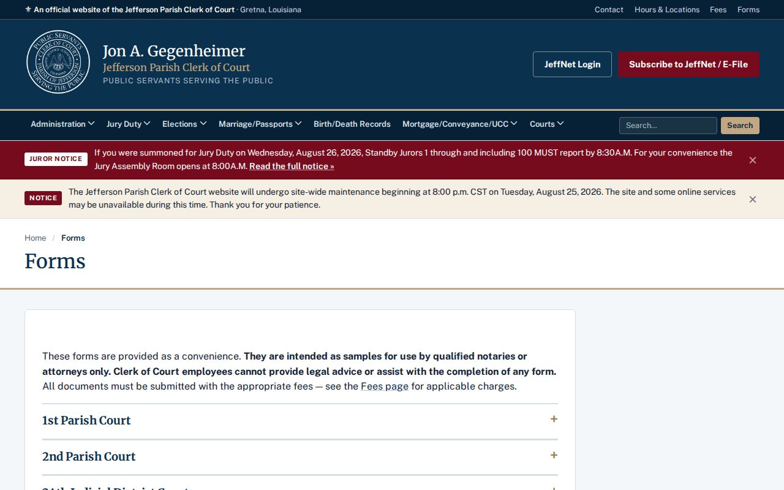
Task: Click 'Public Servants Serving the Public' tagline
Action: coord(188,81)
